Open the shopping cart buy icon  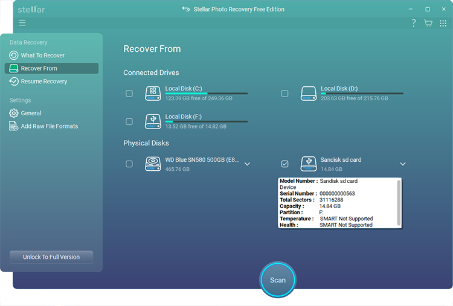click(428, 23)
